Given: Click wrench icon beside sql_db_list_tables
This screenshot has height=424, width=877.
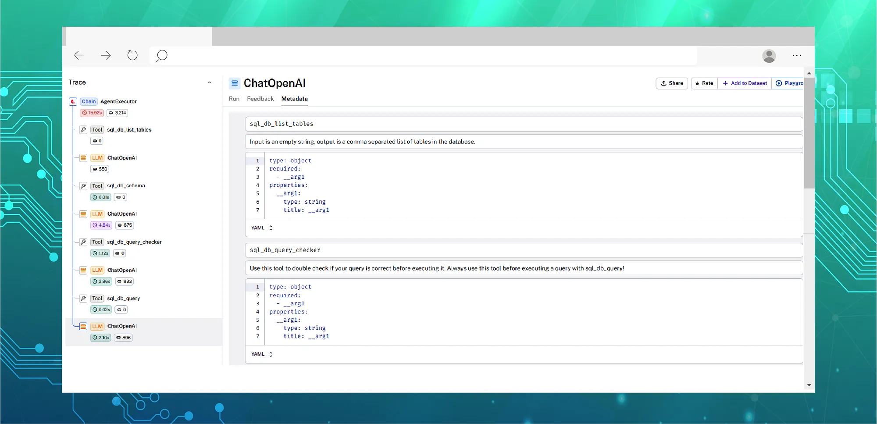Looking at the screenshot, I should (x=83, y=130).
